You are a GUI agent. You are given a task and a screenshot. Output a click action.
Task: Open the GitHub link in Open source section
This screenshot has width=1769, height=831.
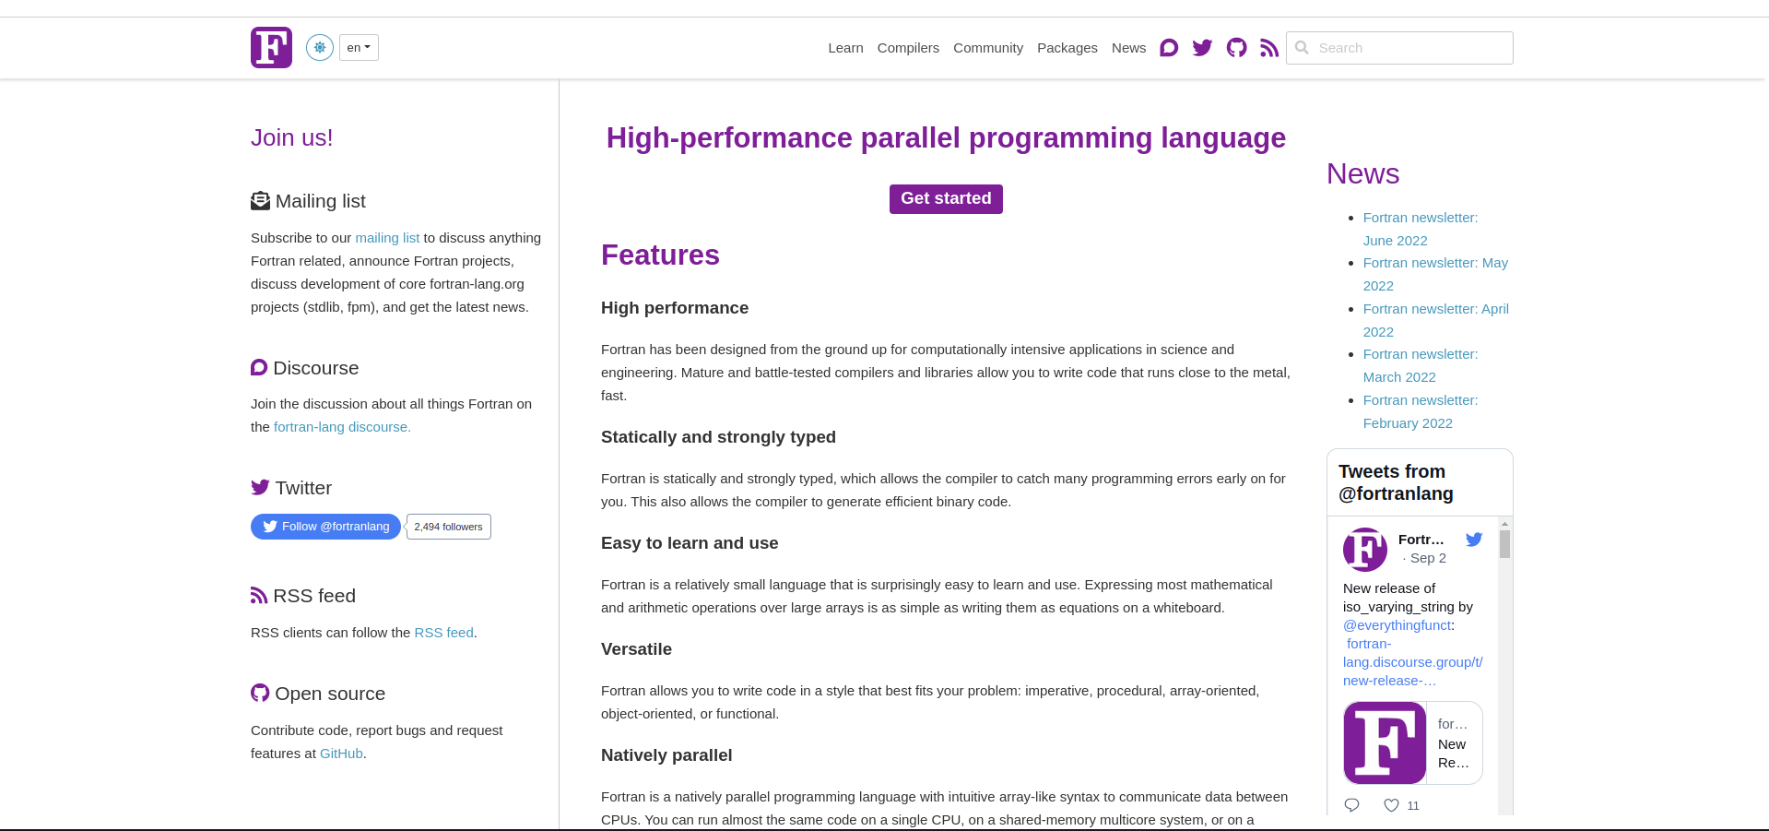tap(341, 754)
